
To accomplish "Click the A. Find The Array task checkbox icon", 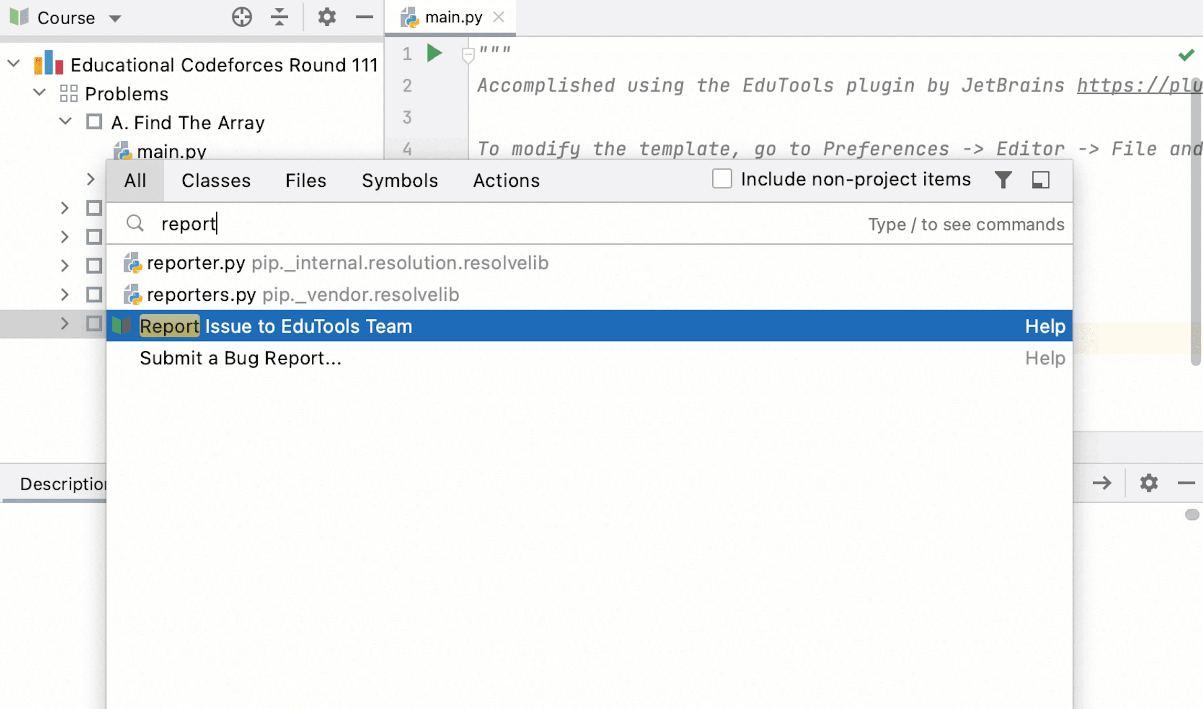I will click(94, 122).
